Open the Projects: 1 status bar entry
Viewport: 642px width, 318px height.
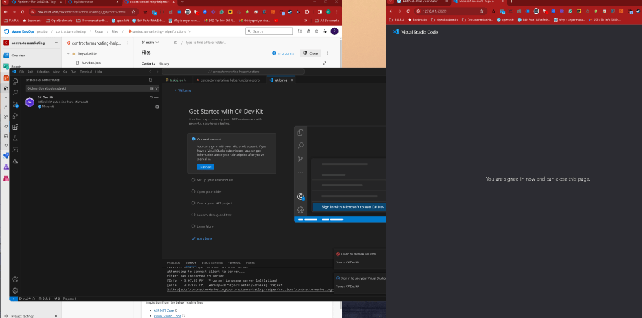point(70,299)
